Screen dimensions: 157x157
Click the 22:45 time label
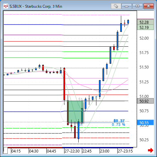(x=87, y=151)
